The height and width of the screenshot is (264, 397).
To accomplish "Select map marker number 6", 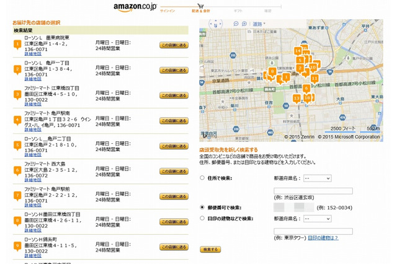I will point(306,89).
